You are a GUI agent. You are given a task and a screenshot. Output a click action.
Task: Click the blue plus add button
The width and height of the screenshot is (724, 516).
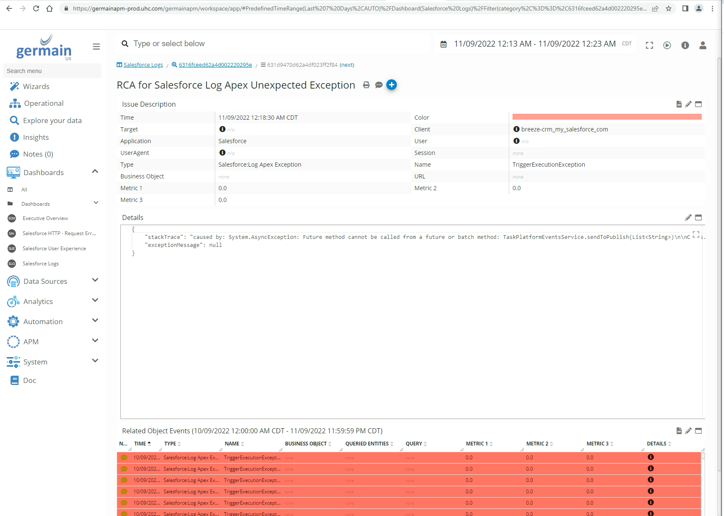(x=391, y=85)
